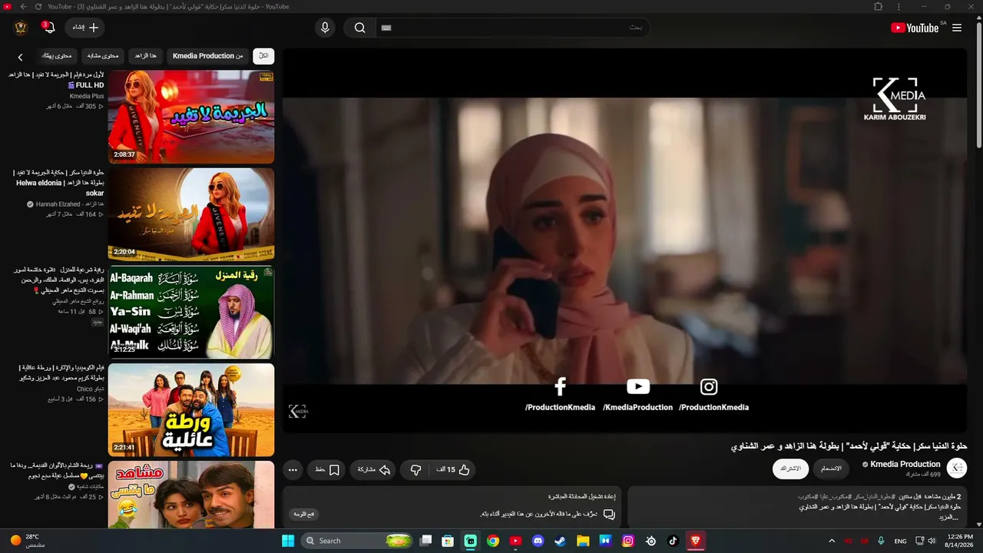
Task: Click the search magnifier button
Action: (x=359, y=28)
